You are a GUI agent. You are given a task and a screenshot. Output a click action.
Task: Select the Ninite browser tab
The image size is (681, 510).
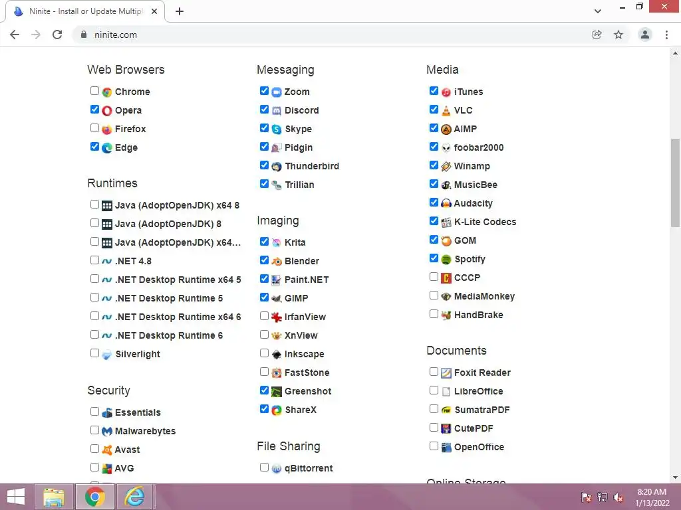pyautogui.click(x=85, y=11)
